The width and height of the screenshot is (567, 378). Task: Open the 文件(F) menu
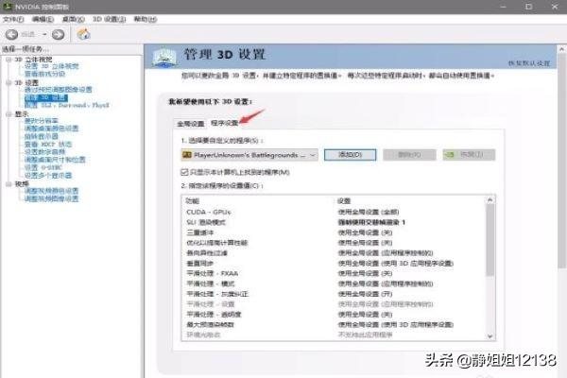click(13, 19)
